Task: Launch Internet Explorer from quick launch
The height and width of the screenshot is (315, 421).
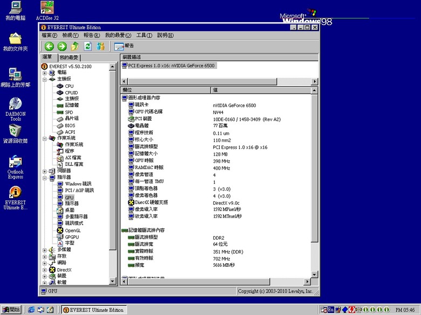Action: tap(31, 310)
